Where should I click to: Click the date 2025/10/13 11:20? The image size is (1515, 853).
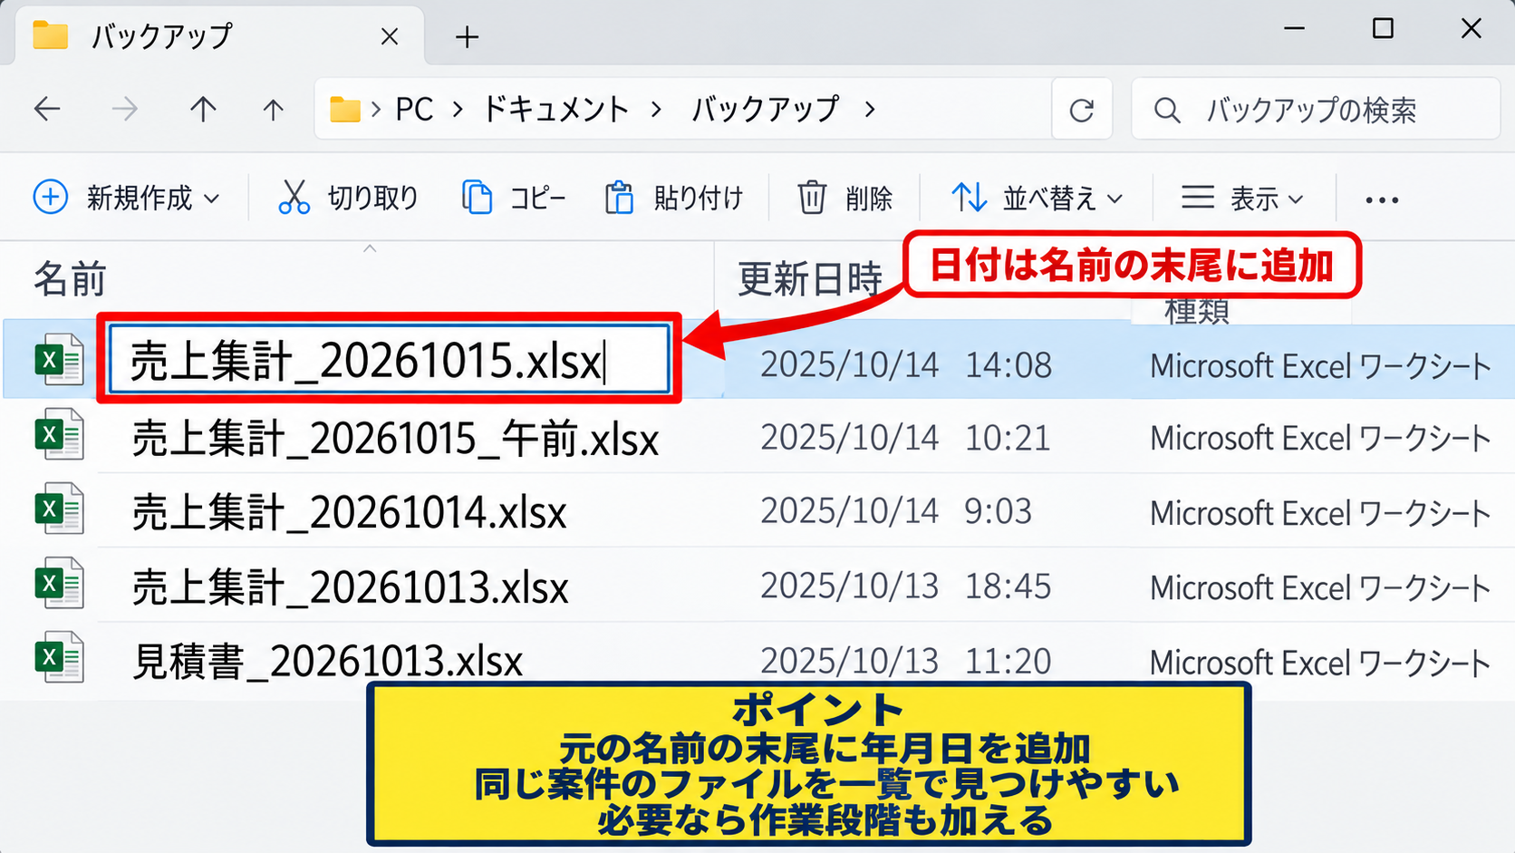point(905,661)
